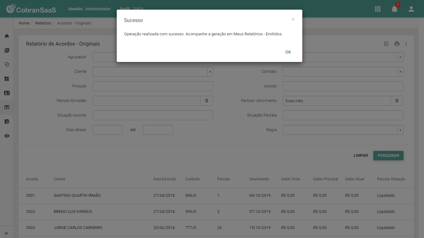Open the wallet sidebar icon
424x238 pixels.
pyautogui.click(x=7, y=121)
